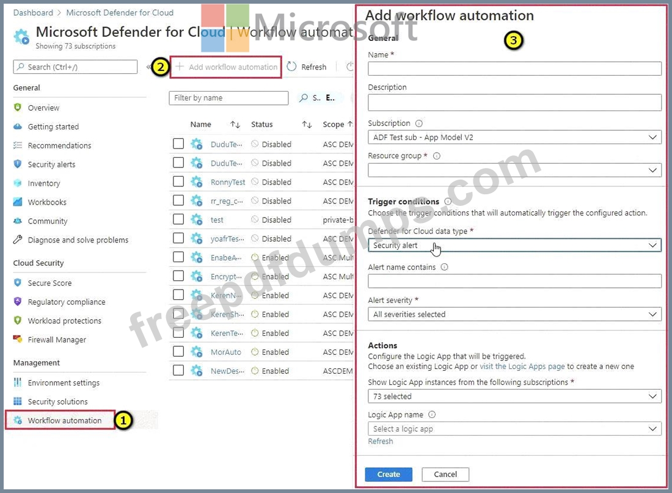Click the Security alerts shield icon
The width and height of the screenshot is (672, 493).
click(x=17, y=164)
